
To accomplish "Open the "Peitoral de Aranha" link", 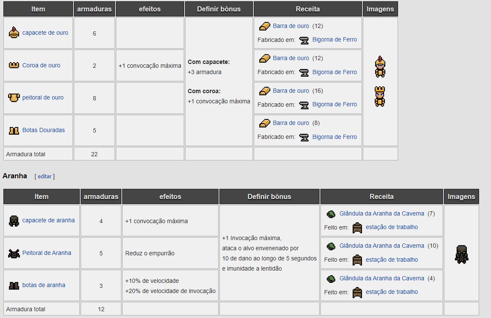I will tap(47, 253).
